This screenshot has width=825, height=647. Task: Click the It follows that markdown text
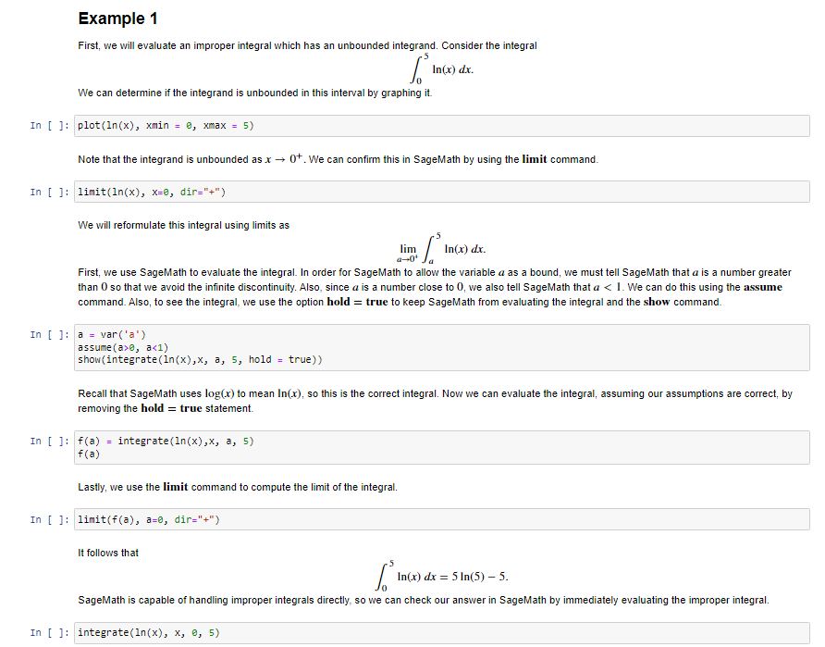[101, 552]
